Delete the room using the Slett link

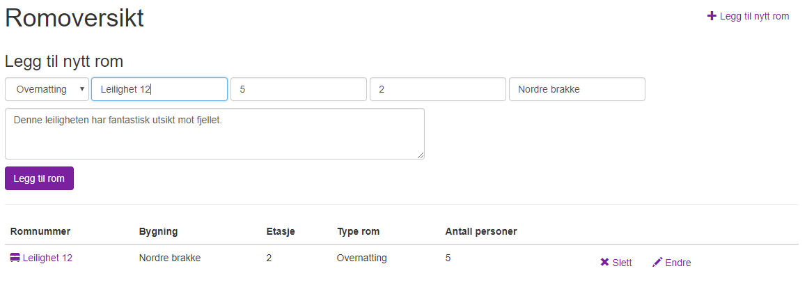[616, 263]
